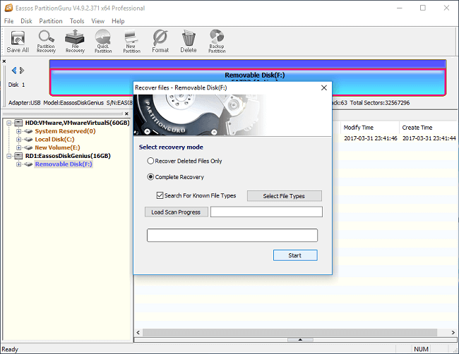Image resolution: width=459 pixels, height=354 pixels.
Task: Open the Partition Recovery tool
Action: [46, 42]
